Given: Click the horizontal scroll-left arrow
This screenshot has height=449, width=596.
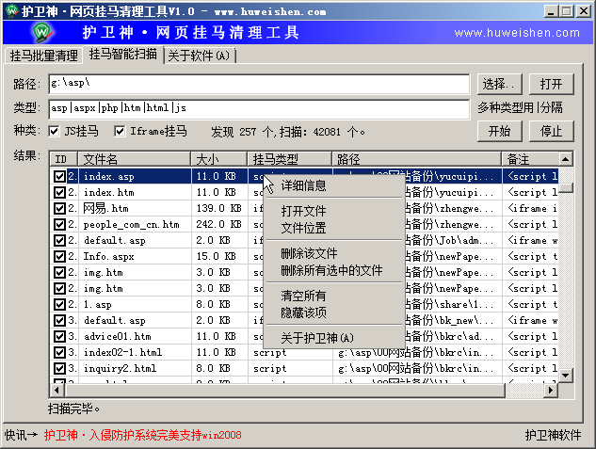Looking at the screenshot, I should coord(57,390).
